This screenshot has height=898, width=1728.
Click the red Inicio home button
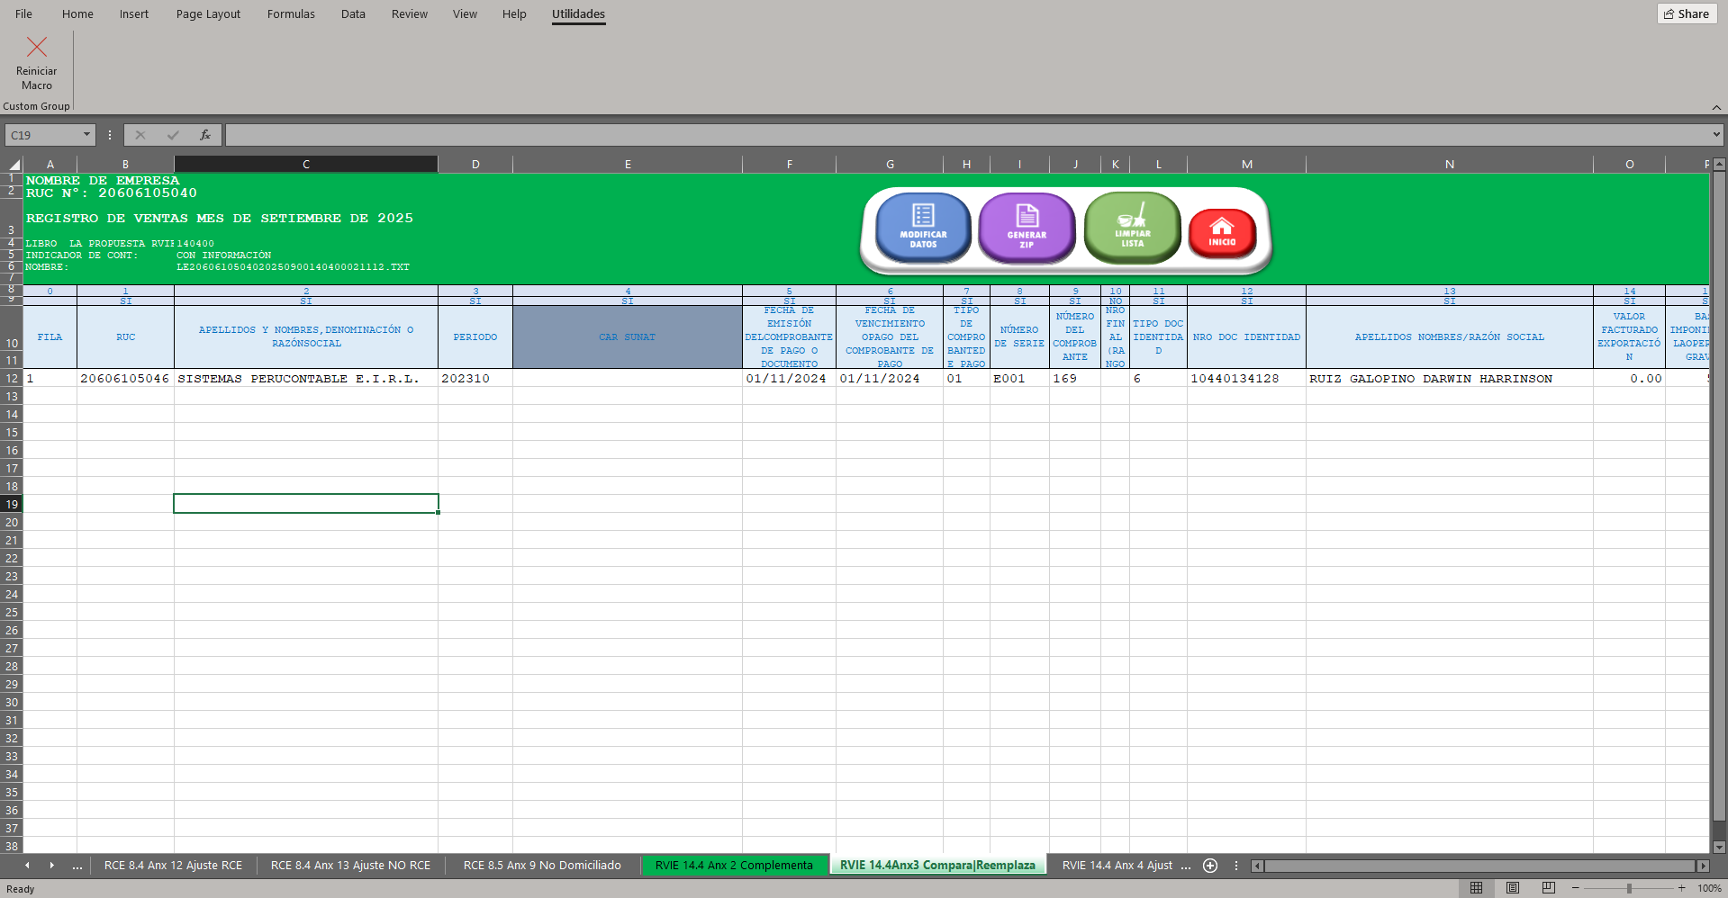click(x=1222, y=232)
